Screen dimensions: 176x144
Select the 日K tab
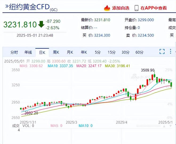point(42,52)
